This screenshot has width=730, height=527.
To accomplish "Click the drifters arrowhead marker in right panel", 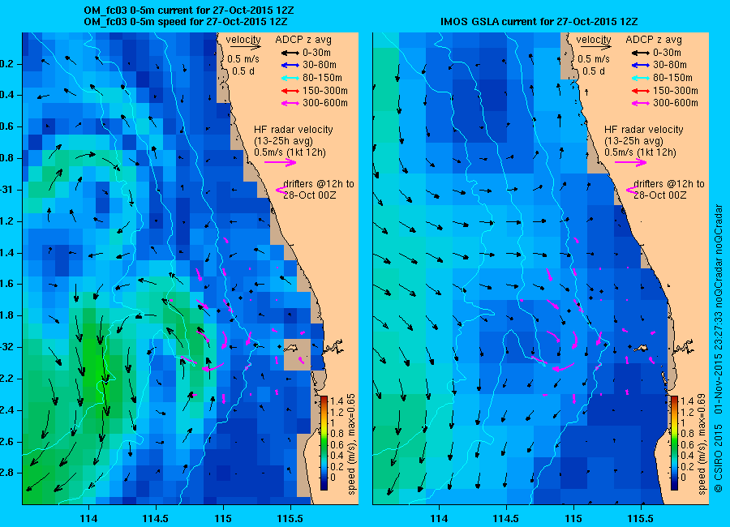I will [631, 190].
